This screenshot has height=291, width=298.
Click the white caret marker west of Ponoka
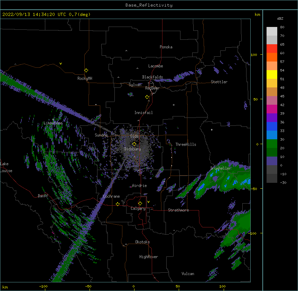click(x=126, y=51)
